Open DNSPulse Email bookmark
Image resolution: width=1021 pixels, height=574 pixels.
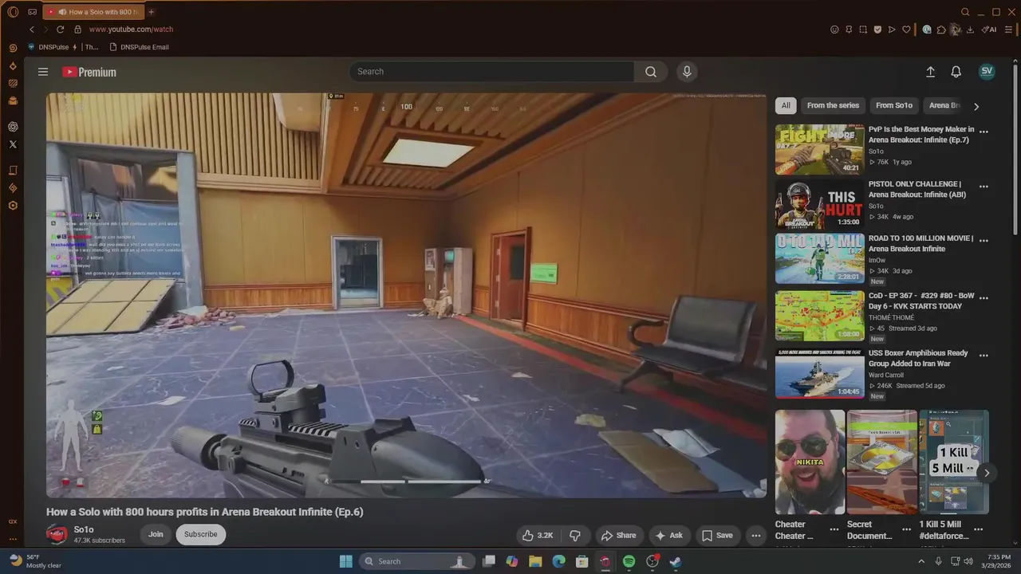click(139, 47)
